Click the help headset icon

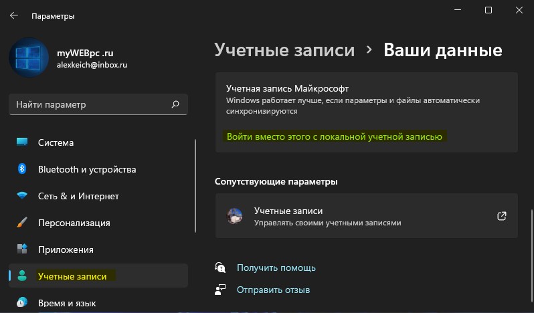pyautogui.click(x=220, y=268)
